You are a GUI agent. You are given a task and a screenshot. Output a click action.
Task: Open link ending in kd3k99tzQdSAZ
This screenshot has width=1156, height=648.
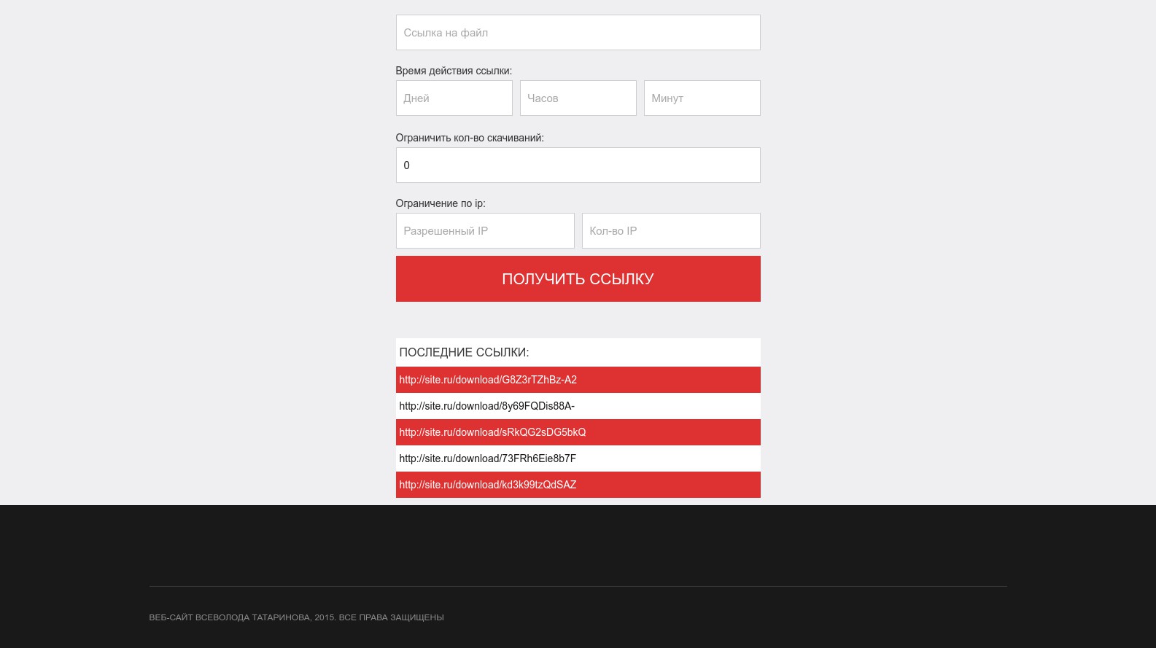tap(487, 485)
